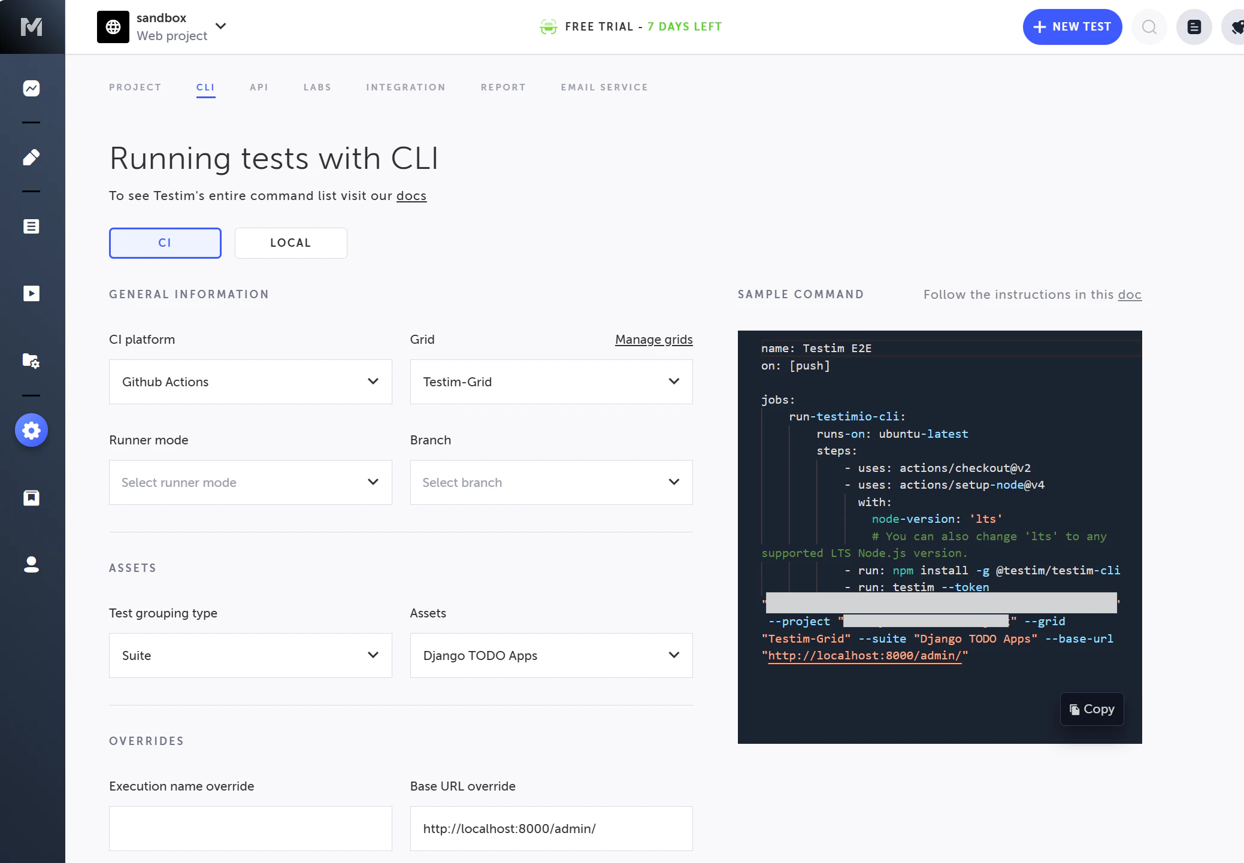Open the dashboard chart icon in sidebar
Viewport: 1244px width, 863px height.
[31, 89]
